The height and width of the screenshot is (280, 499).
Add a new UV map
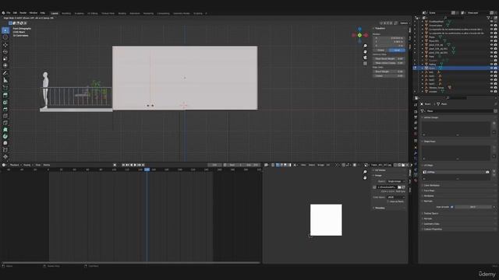pos(494,171)
